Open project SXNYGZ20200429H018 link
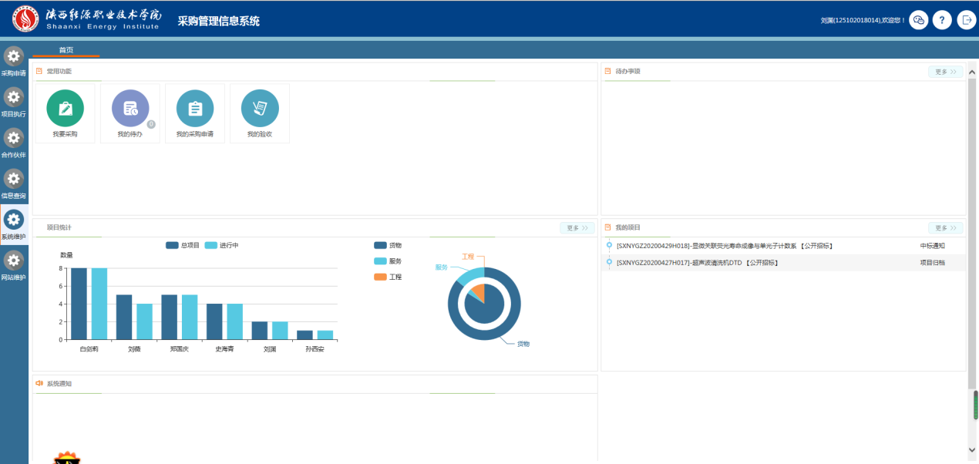 coord(724,246)
